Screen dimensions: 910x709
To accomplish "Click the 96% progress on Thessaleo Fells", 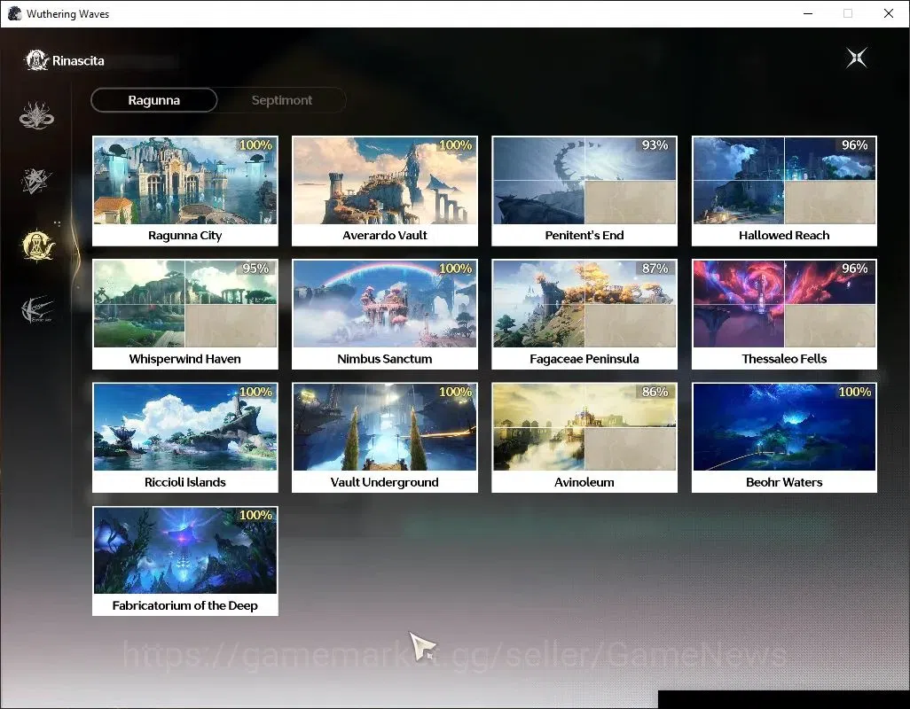I will 854,269.
